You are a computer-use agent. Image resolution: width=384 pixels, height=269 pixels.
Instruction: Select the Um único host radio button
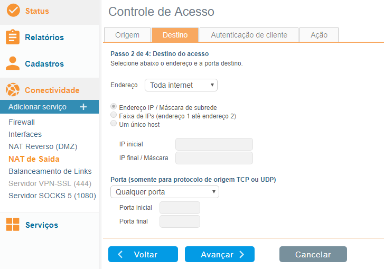[x=114, y=123]
